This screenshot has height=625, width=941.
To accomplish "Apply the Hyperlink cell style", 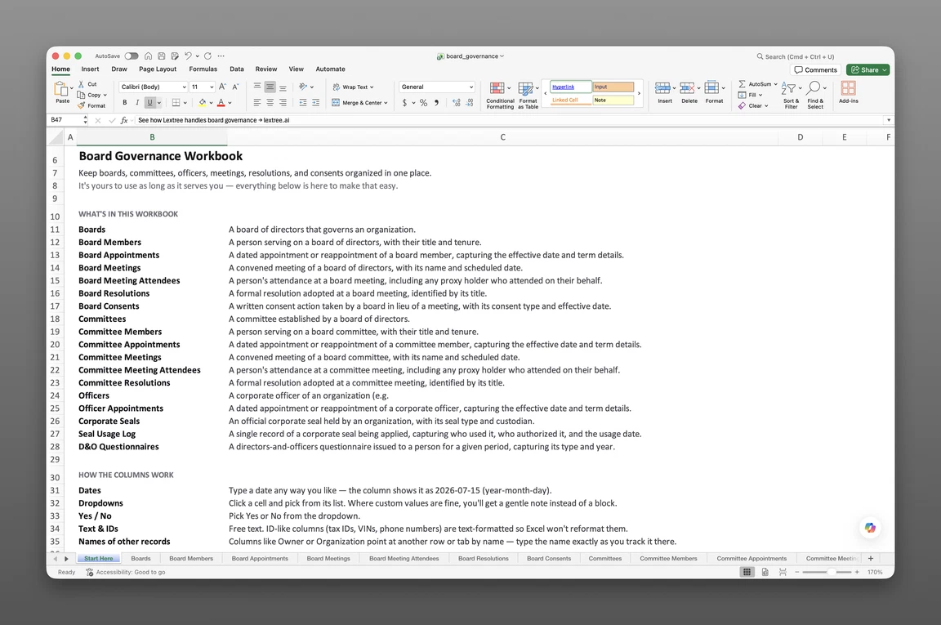I will (571, 87).
